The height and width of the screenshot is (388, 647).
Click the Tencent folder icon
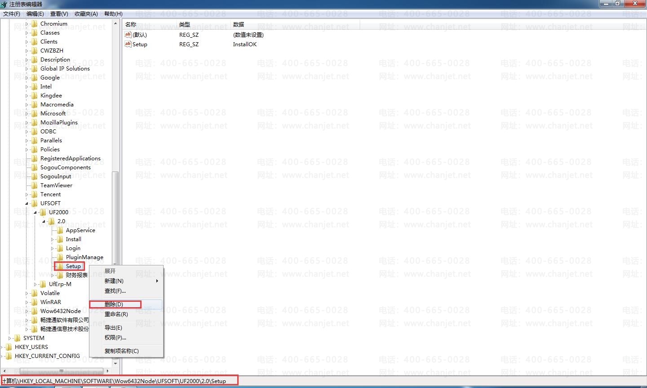34,194
